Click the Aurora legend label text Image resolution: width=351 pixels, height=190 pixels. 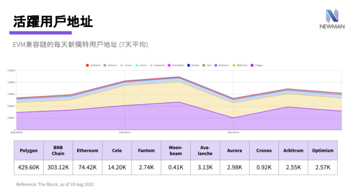pyautogui.click(x=143, y=65)
